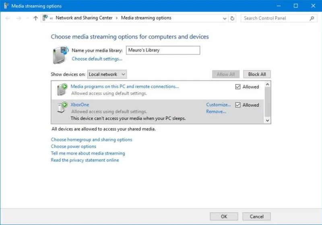Image resolution: width=322 pixels, height=225 pixels.
Task: Click the Back navigation arrow
Action: pos(8,18)
